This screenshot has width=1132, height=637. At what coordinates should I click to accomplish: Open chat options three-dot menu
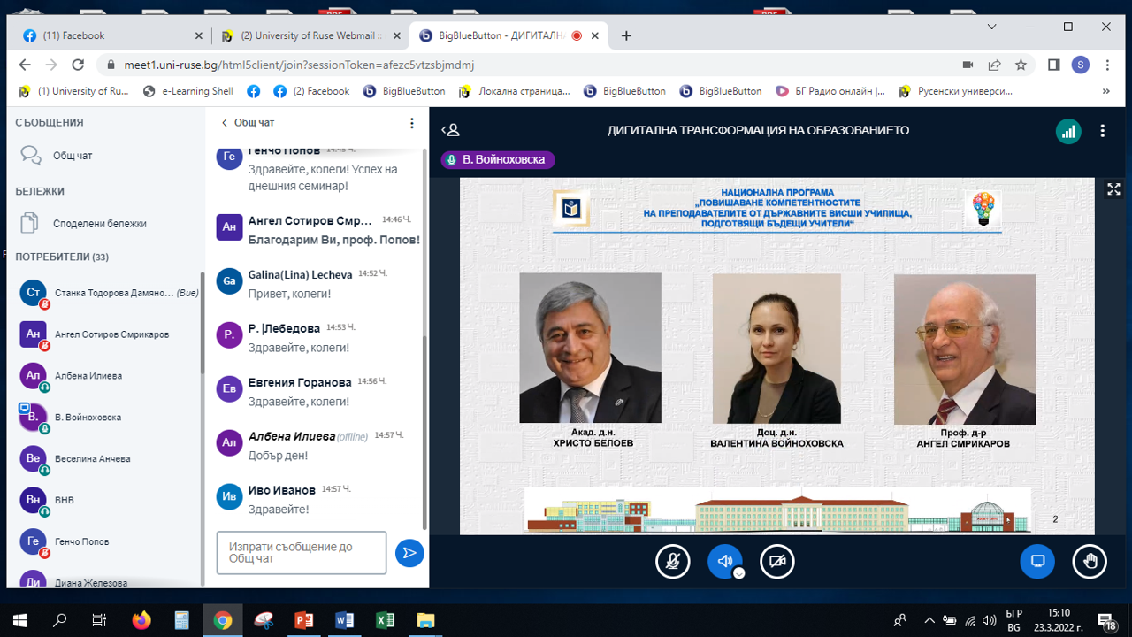411,123
